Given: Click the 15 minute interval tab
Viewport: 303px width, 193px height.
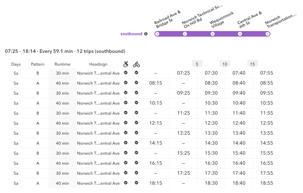Looking at the screenshot, I should click(x=252, y=64).
